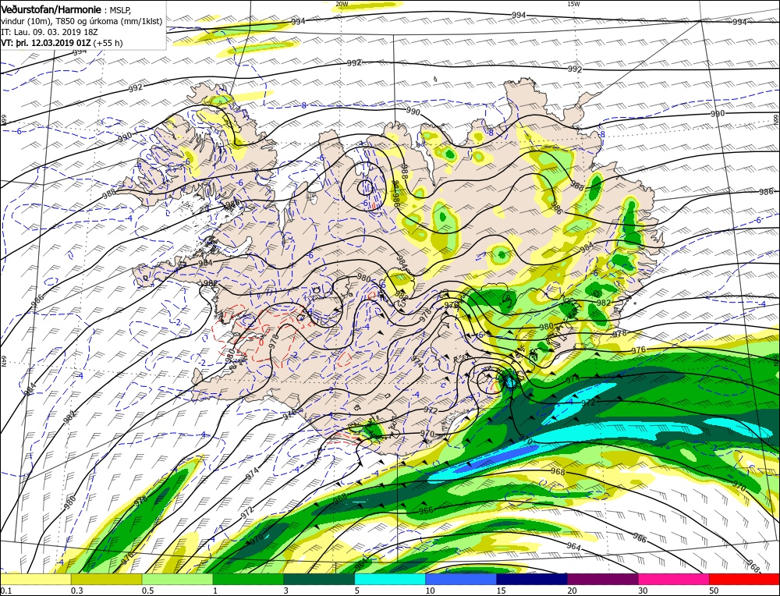
Task: Click the red above-50 mm legend swatch
Action: pos(744,579)
